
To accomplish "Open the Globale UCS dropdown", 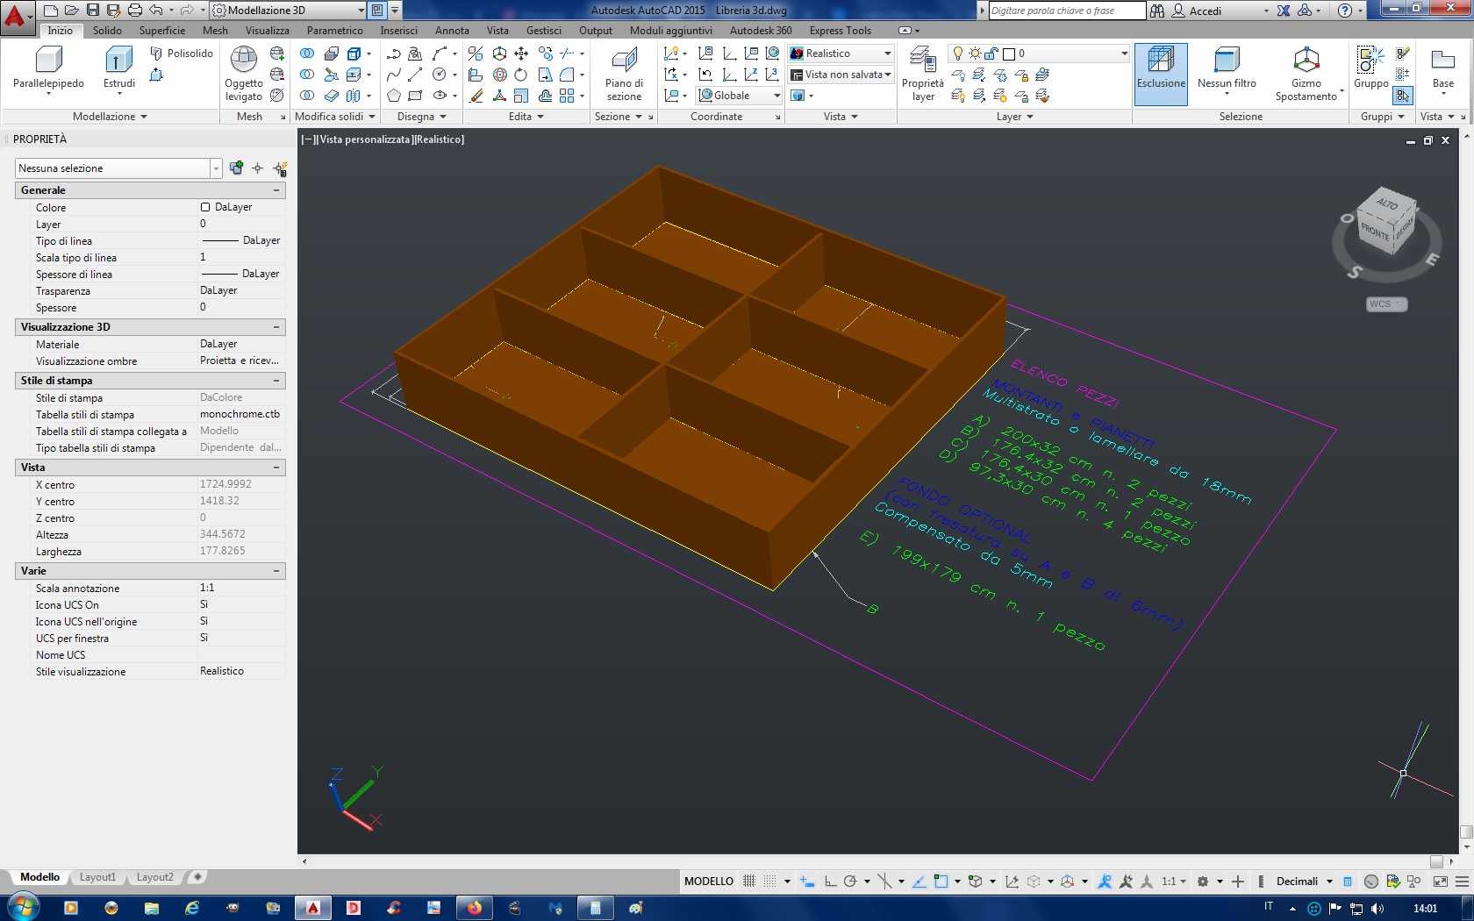I will (740, 96).
